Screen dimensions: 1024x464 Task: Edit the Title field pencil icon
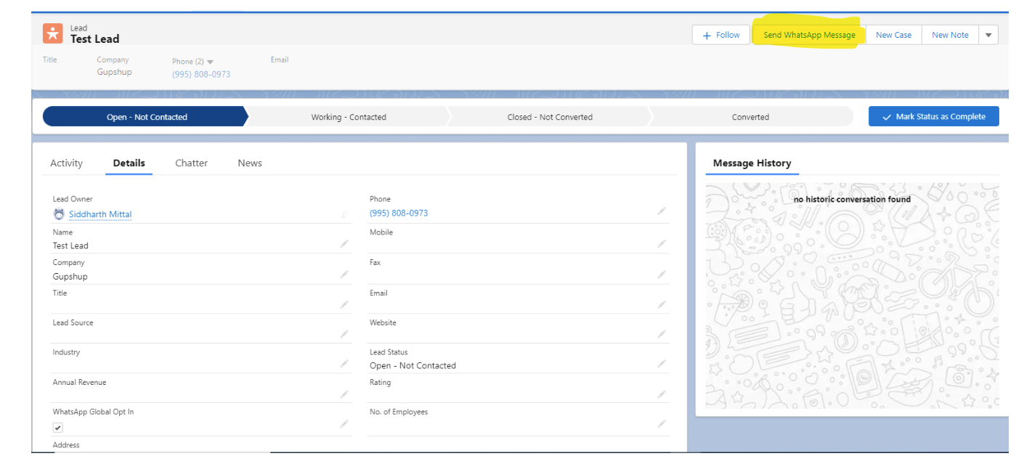click(x=344, y=305)
